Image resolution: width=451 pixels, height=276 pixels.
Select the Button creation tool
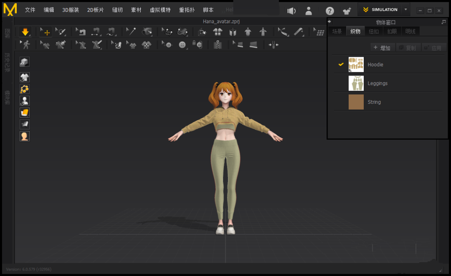tap(182, 45)
